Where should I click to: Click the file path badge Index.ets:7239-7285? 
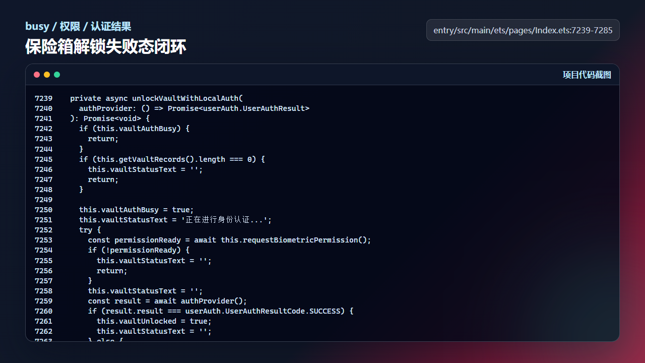click(x=523, y=30)
